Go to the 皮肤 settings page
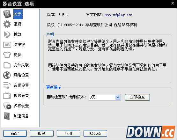This screenshot has height=140, width=177. 18,55
